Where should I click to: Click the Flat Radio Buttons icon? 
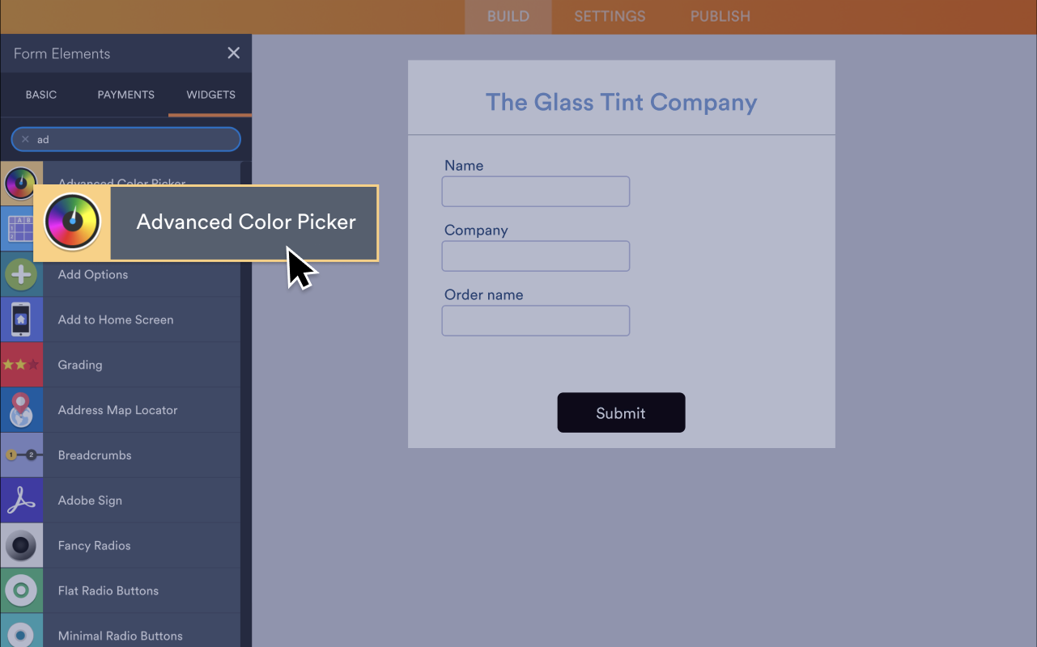tap(22, 590)
